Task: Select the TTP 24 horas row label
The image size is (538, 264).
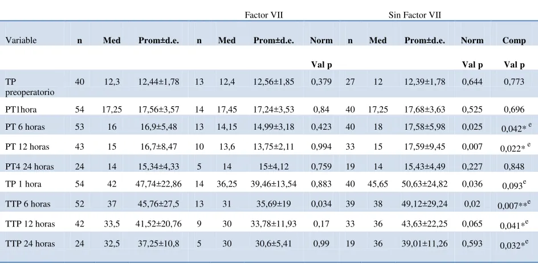Action: (x=30, y=244)
